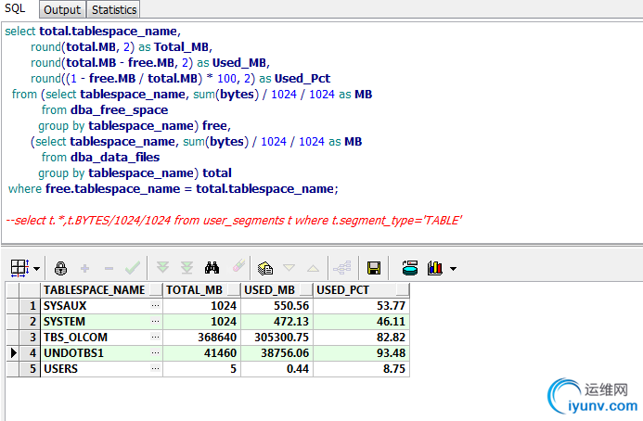The image size is (643, 421).
Task: Open the ellipsis button in USERS row
Action: 156,368
